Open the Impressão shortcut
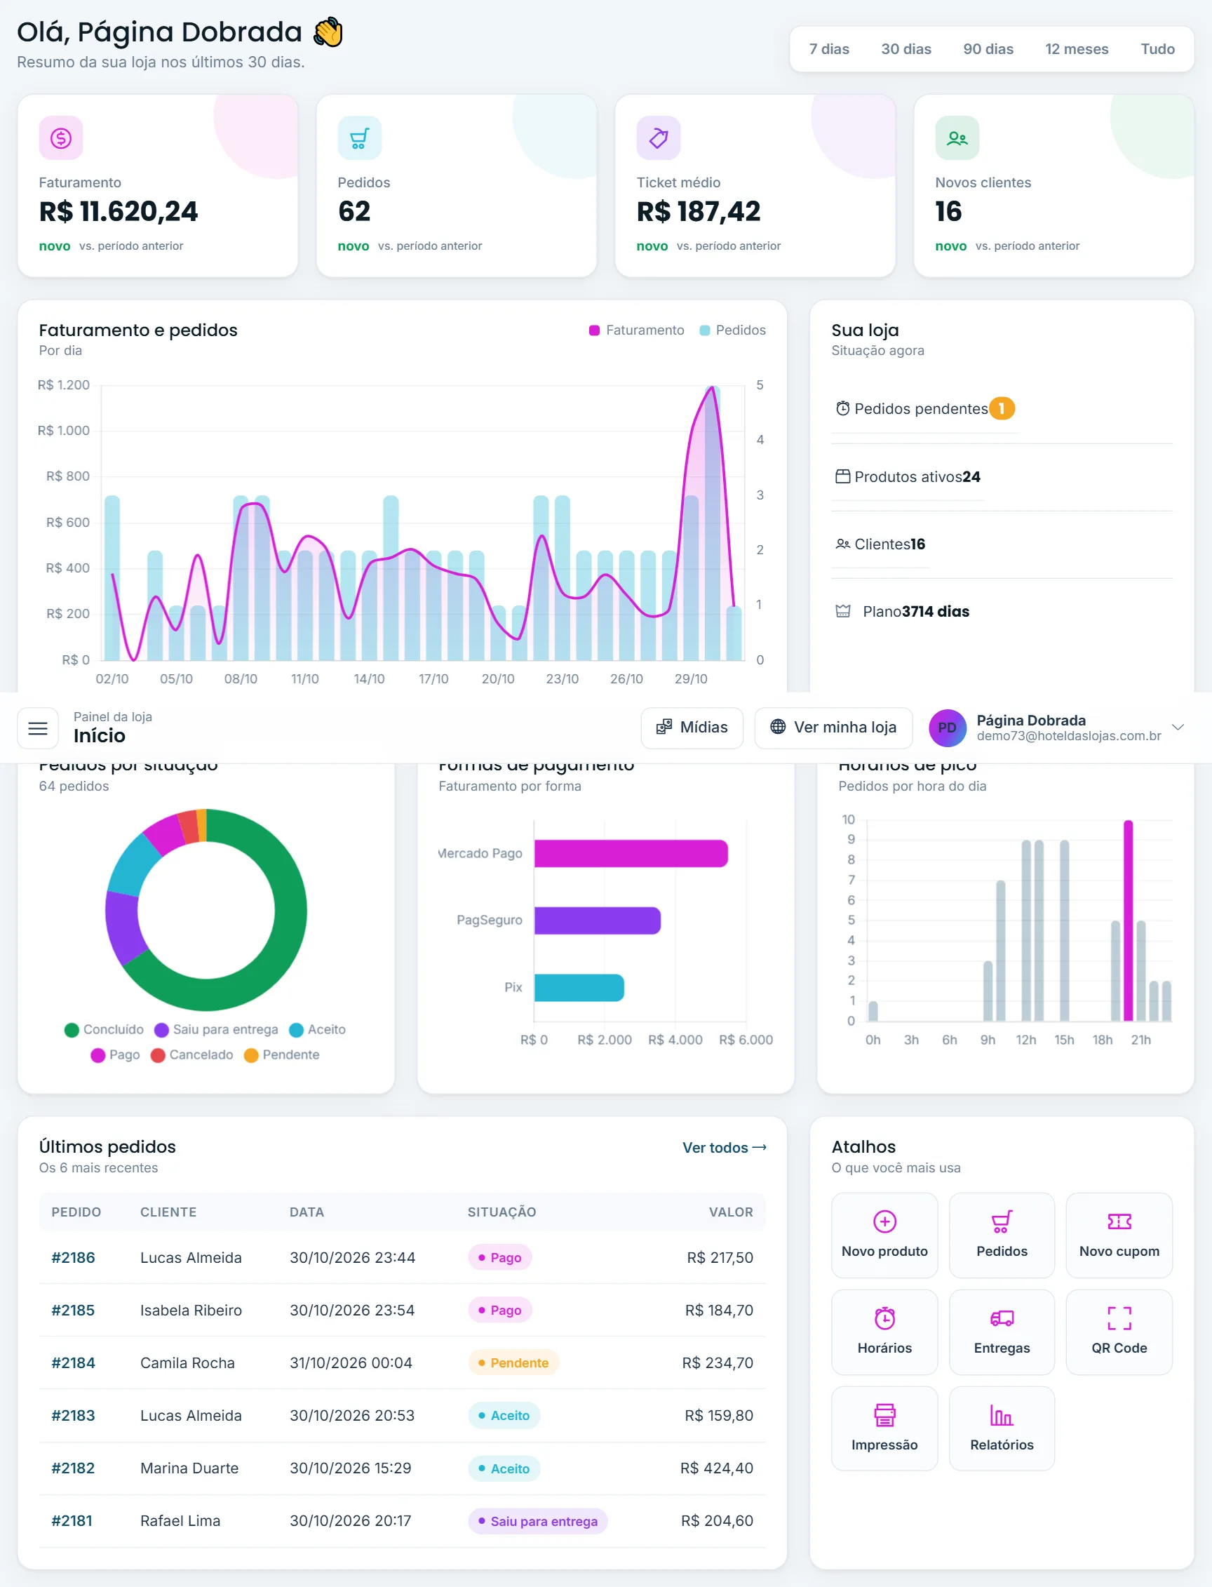Image resolution: width=1212 pixels, height=1587 pixels. [884, 1428]
